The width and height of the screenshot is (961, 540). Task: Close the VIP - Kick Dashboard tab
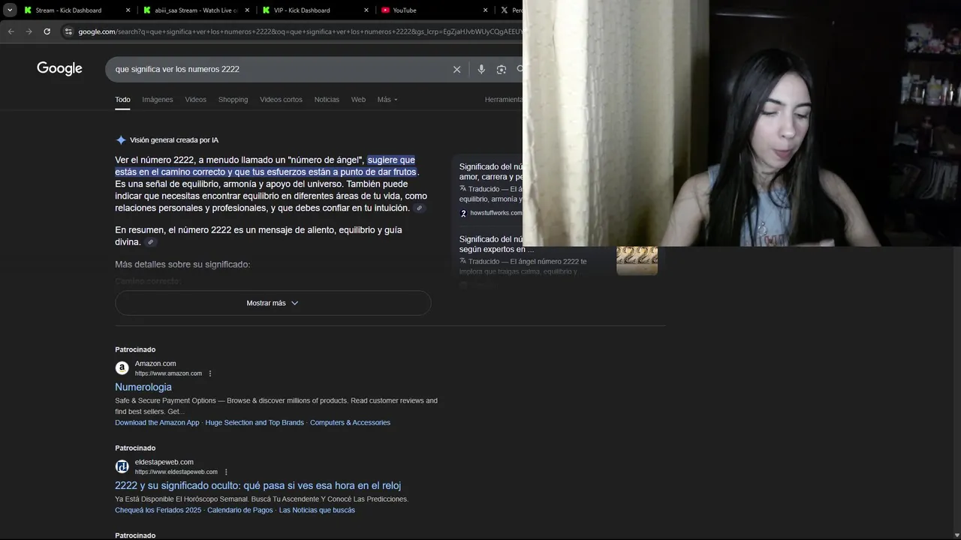tap(366, 10)
